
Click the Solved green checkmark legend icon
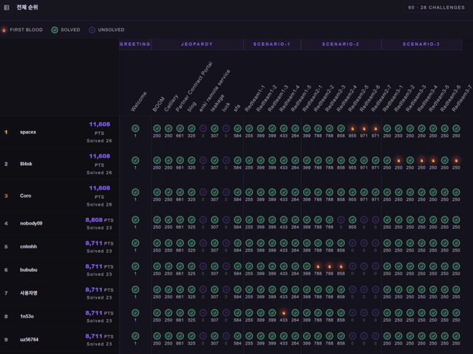click(55, 30)
